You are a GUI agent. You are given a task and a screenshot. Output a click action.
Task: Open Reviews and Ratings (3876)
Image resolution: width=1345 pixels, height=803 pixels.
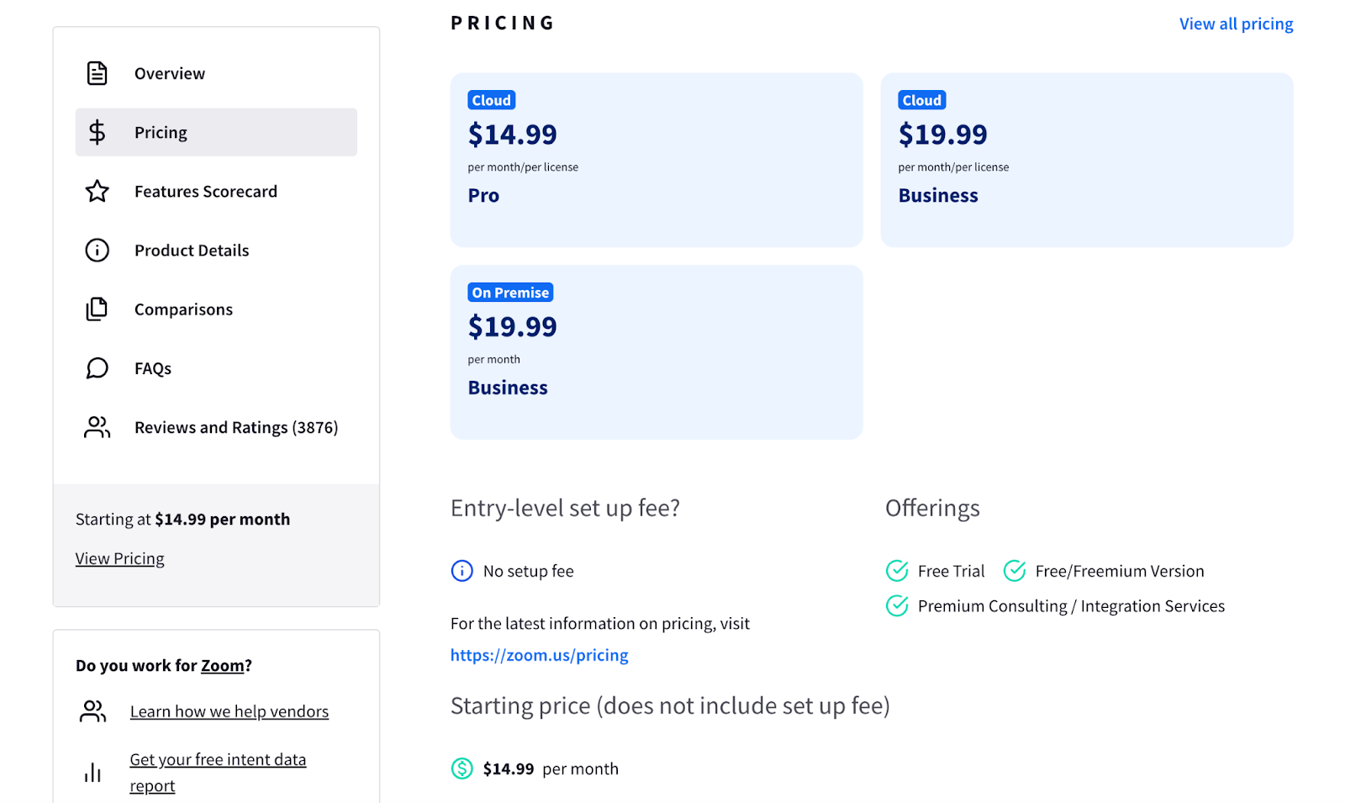pyautogui.click(x=236, y=427)
